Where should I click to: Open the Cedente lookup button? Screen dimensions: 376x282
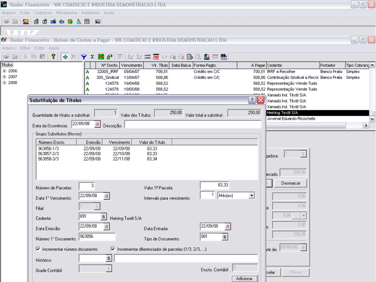(x=104, y=216)
